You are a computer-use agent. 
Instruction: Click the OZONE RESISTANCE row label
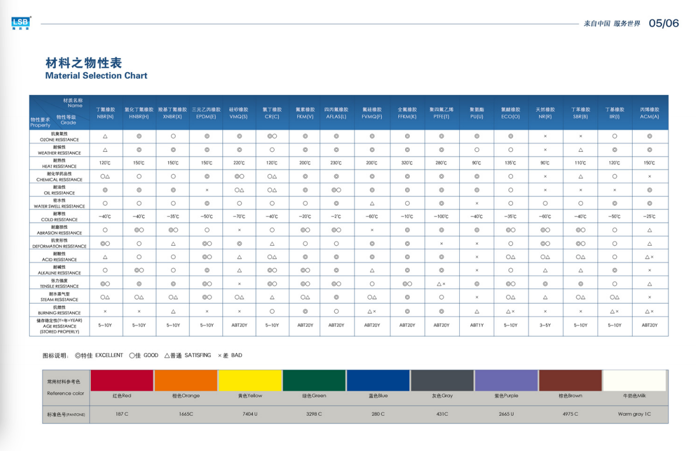[58, 137]
